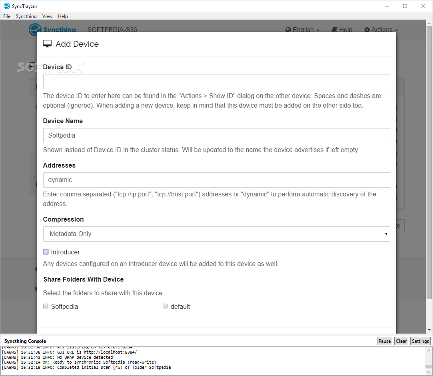
Task: Minimize the SyncTrayzor window
Action: tap(387, 6)
